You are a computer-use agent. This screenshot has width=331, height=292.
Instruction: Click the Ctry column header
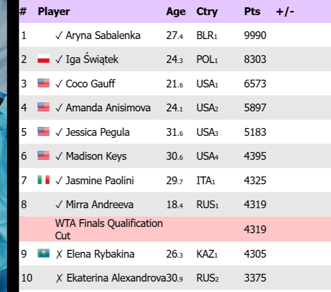point(207,11)
